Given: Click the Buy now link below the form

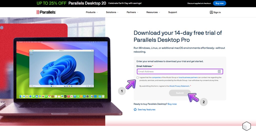Looking at the screenshot, I should [172, 104].
